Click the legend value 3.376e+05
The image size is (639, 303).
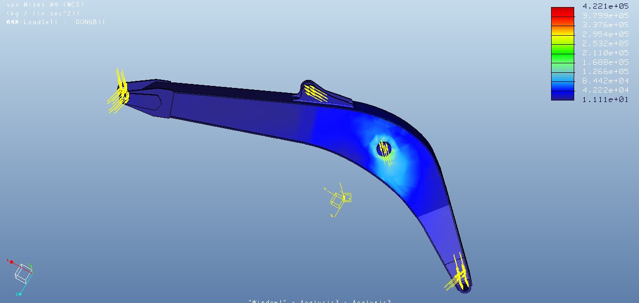605,25
